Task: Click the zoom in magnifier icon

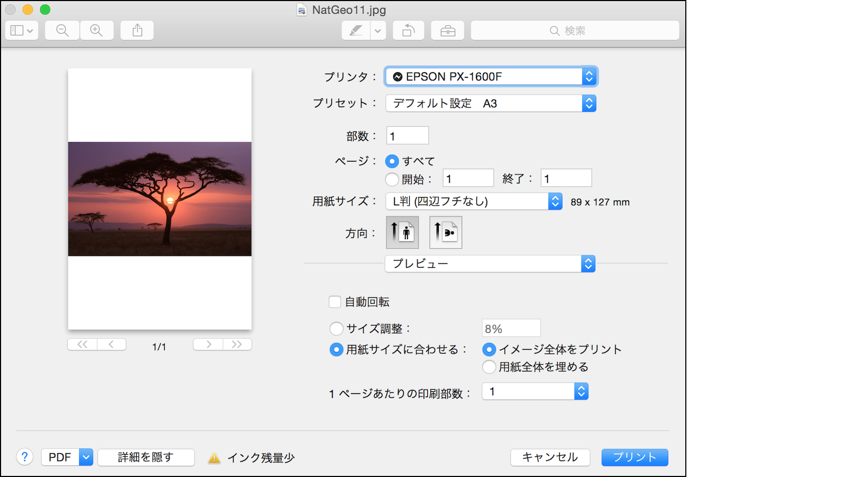Action: click(x=96, y=31)
